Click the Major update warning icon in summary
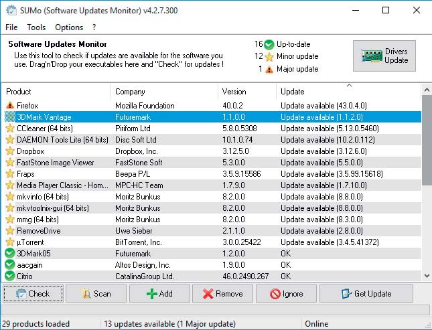Viewport: 432px width, 330px height. pyautogui.click(x=269, y=69)
